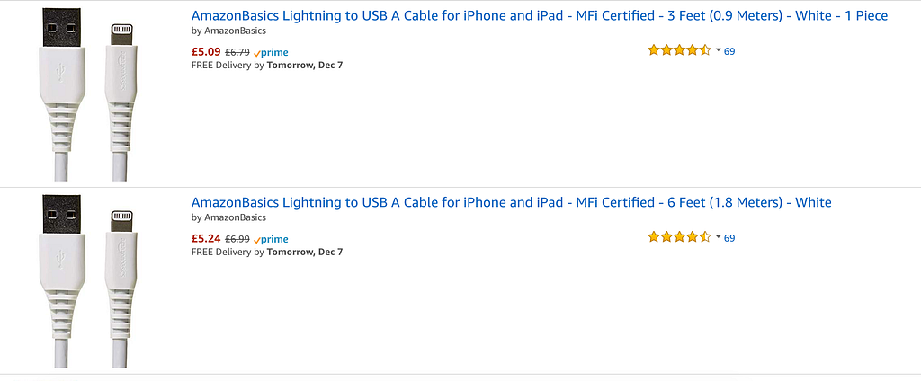Open the 3 Feet Lightning cable title link

(540, 16)
